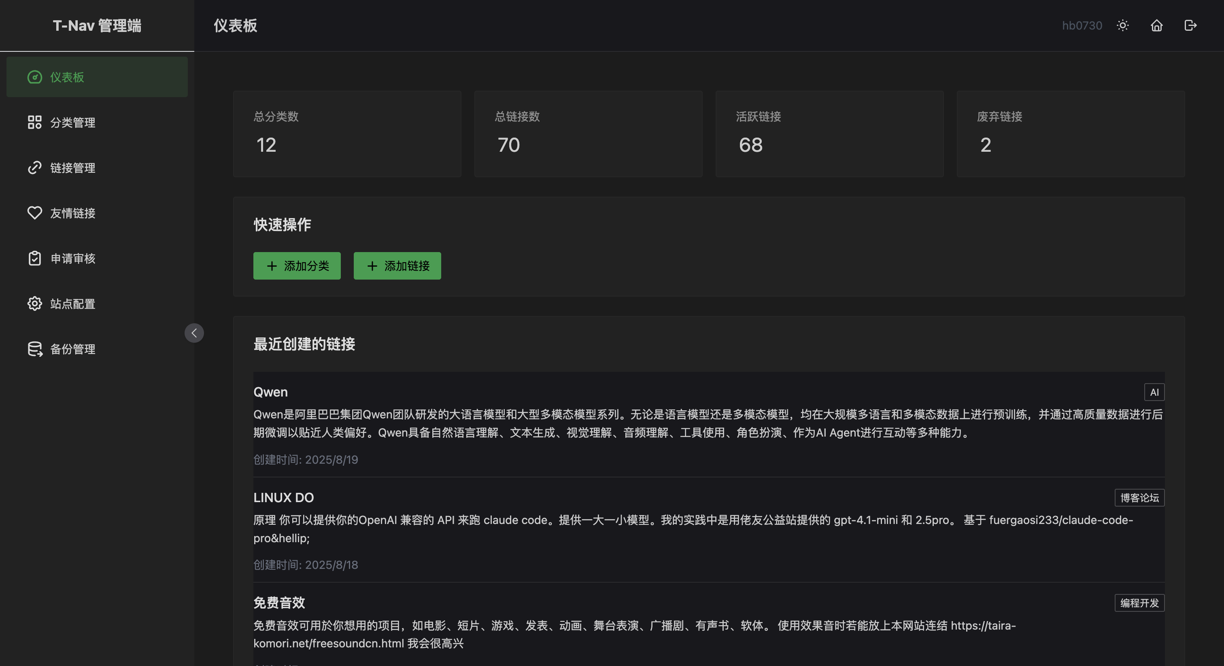Image resolution: width=1224 pixels, height=666 pixels.
Task: Open 站点配置 menu item
Action: pyautogui.click(x=73, y=304)
